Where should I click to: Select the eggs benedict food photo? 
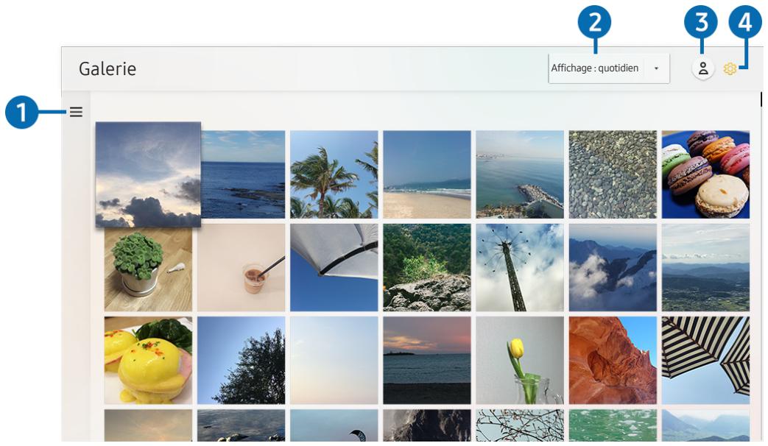click(x=148, y=361)
